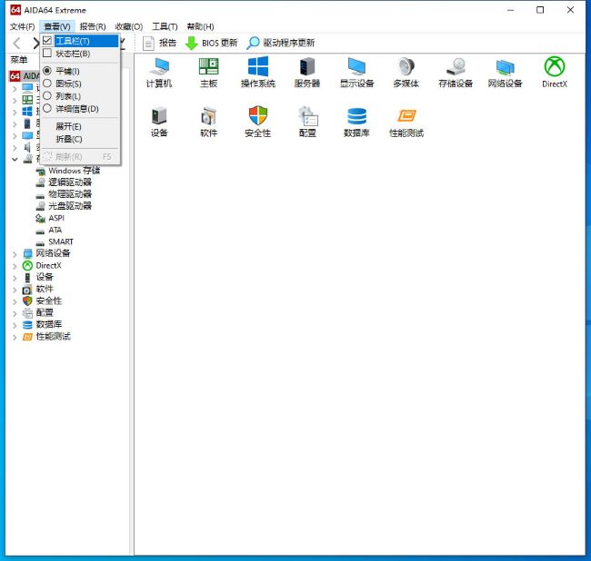Image resolution: width=591 pixels, height=561 pixels.
Task: Choose 展开 (Expand) from the view menu
Action: [x=68, y=126]
